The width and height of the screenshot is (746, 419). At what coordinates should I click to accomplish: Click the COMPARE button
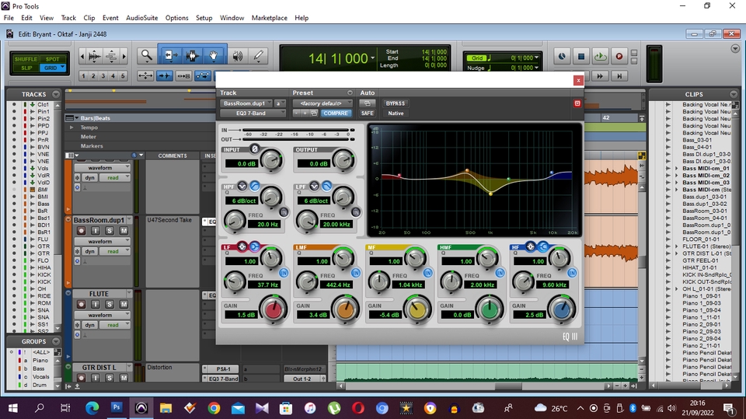coord(336,113)
